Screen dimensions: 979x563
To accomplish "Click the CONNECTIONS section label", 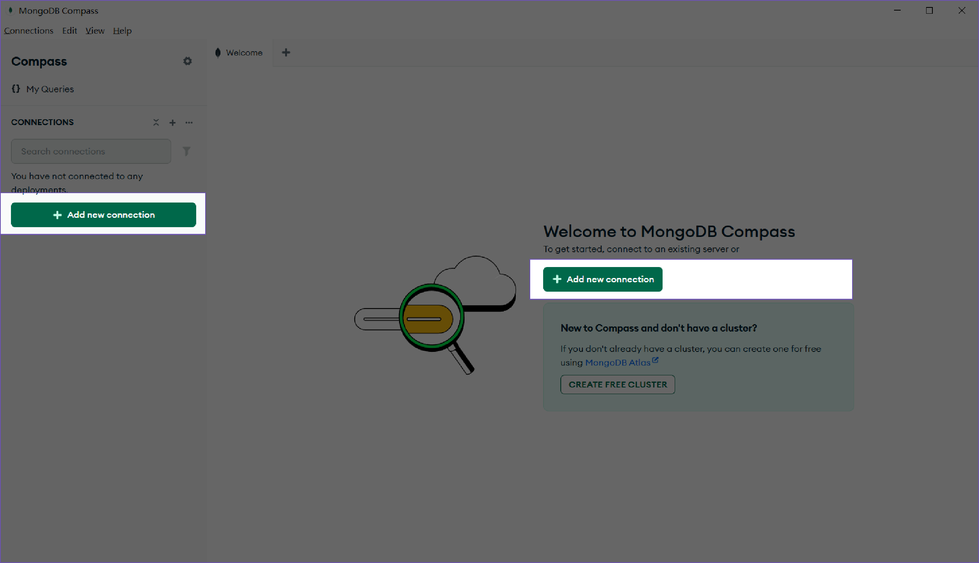I will tap(42, 122).
